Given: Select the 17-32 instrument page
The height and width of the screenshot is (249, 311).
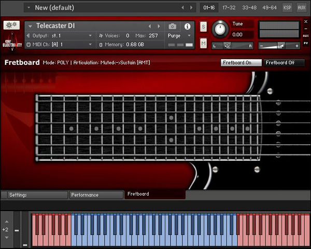Looking at the screenshot, I should 229,8.
